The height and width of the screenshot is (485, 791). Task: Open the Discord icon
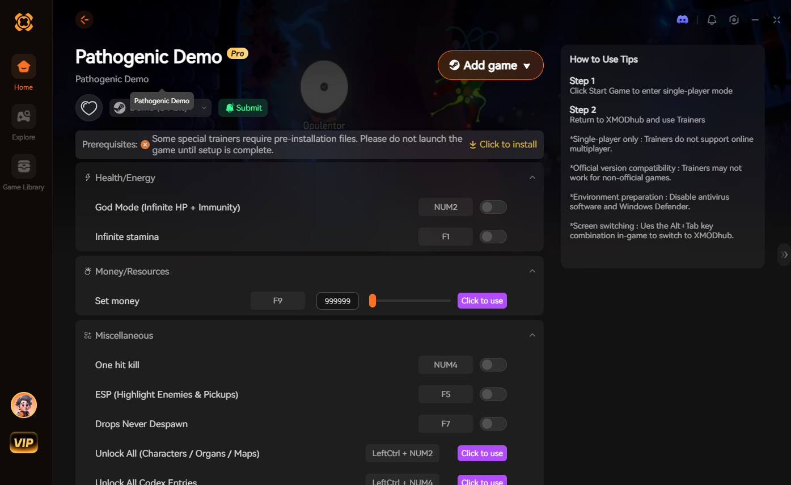coord(683,20)
